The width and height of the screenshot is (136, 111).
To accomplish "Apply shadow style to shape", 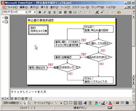I will 127,103.
